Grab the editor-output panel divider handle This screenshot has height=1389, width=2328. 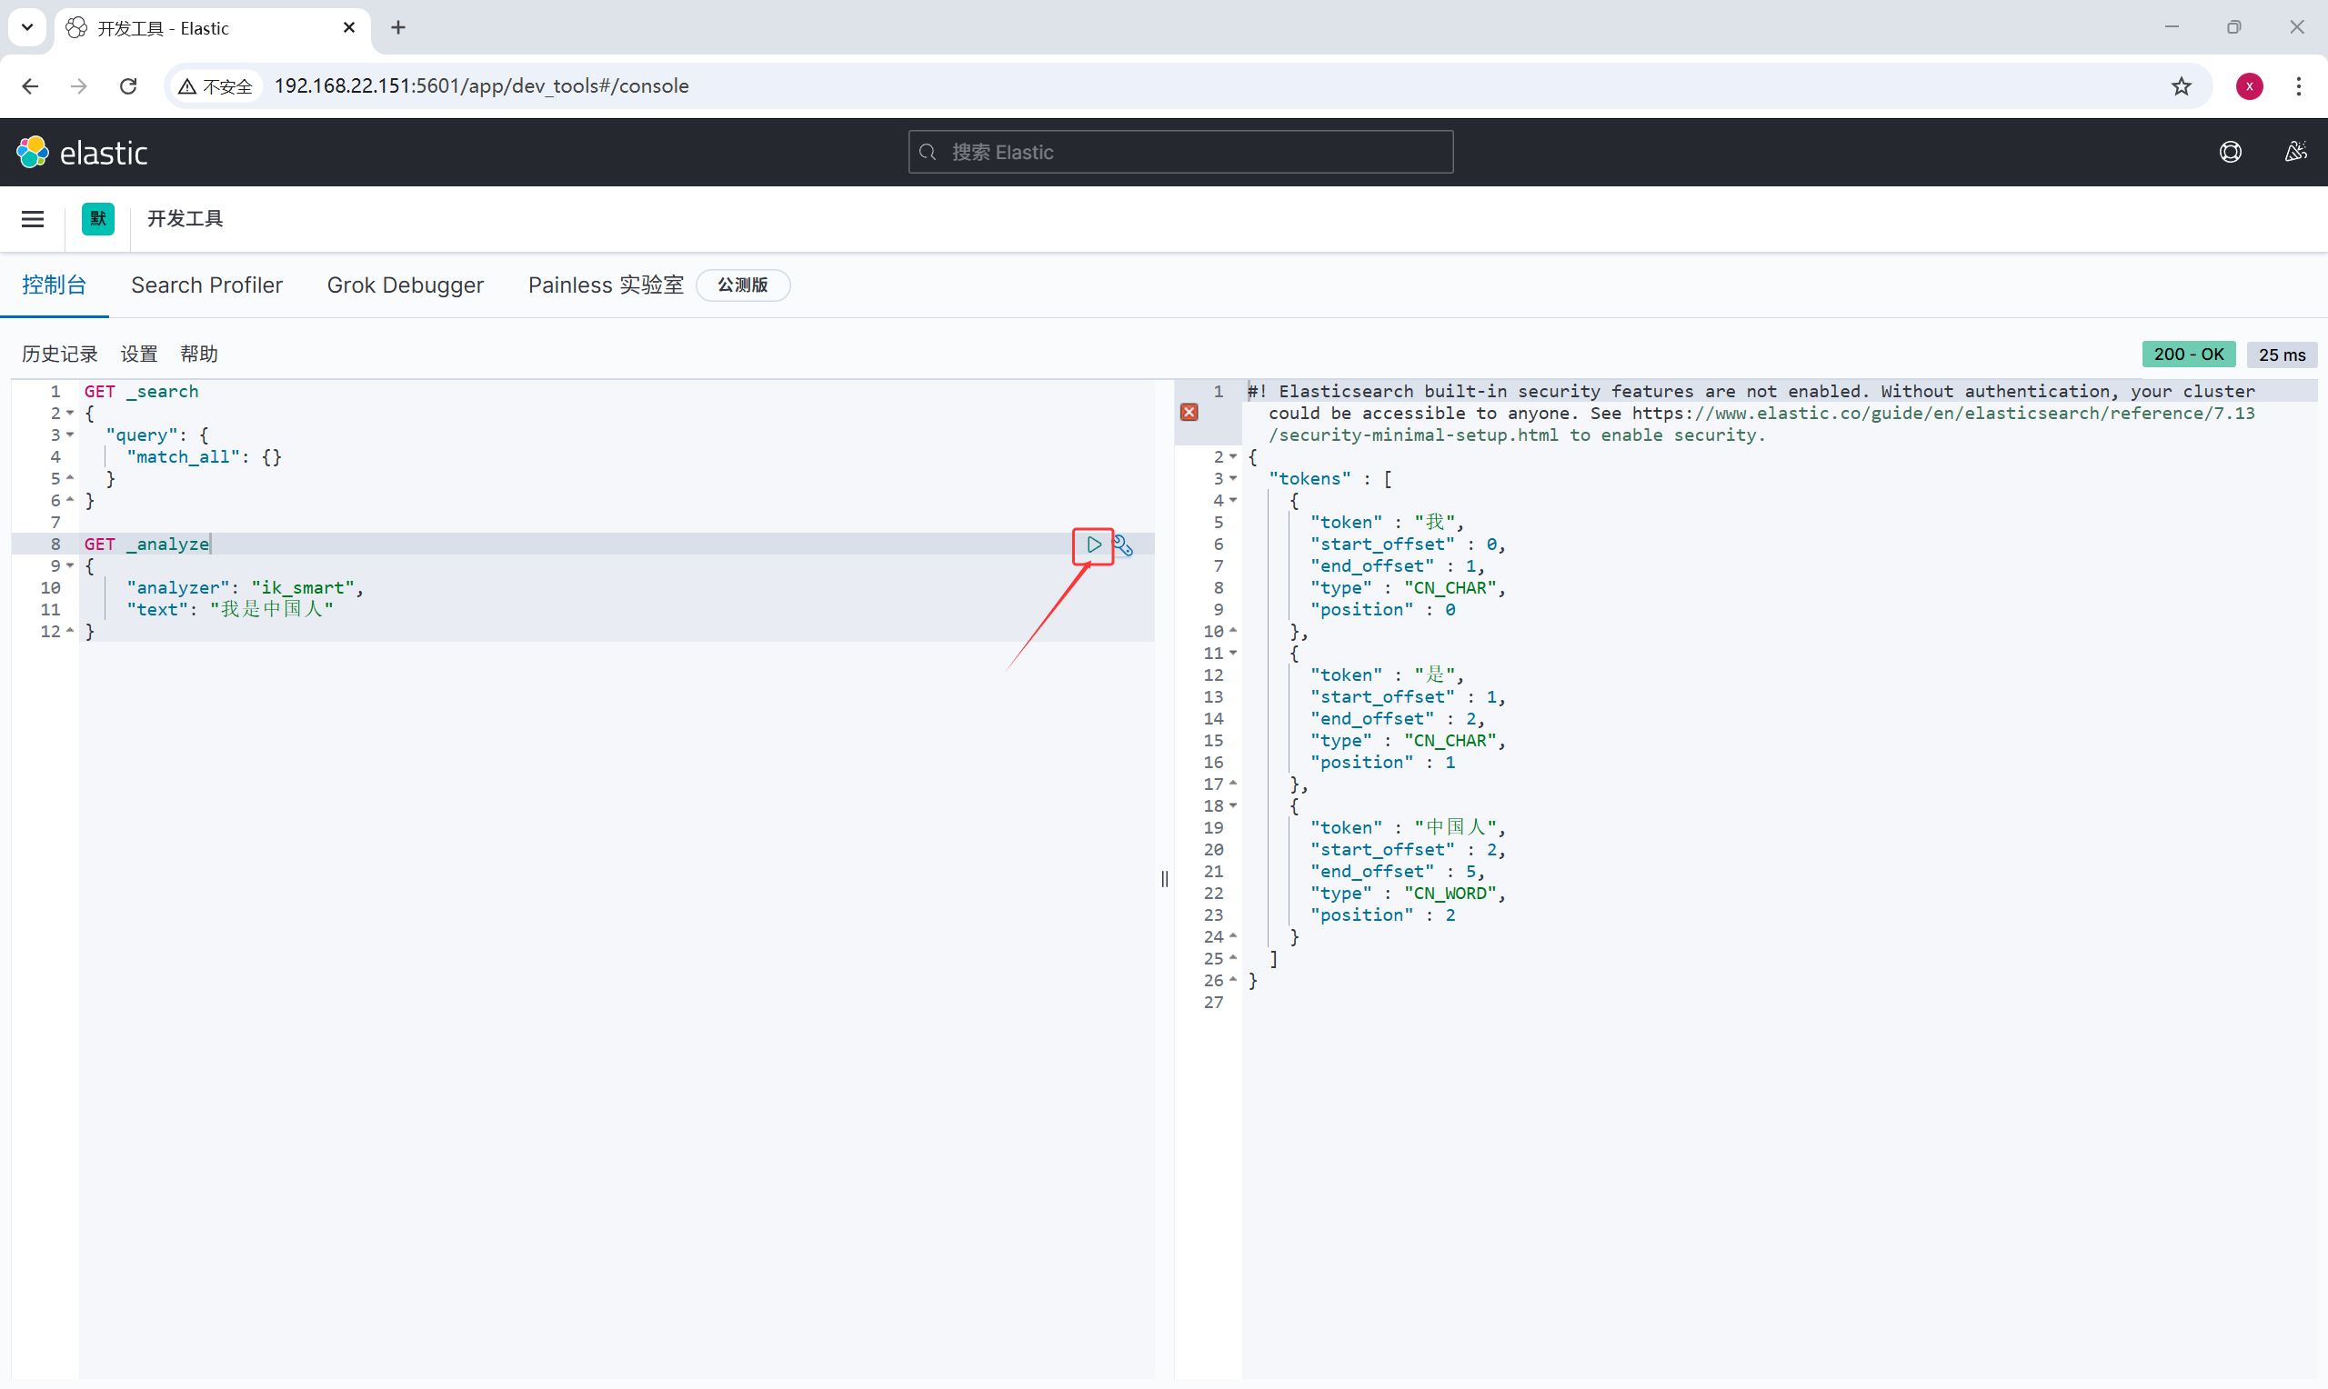pos(1165,879)
